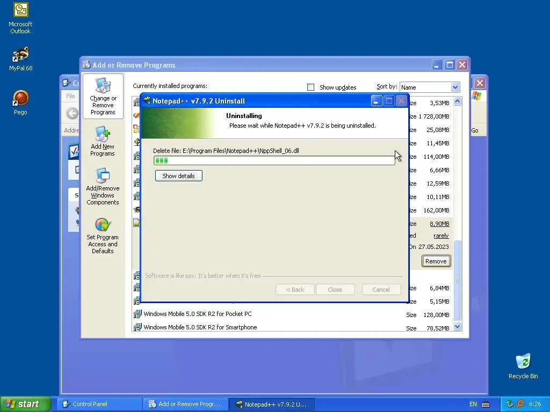550x412 pixels.
Task: Switch to Control Panel taskbar button
Action: point(99,404)
